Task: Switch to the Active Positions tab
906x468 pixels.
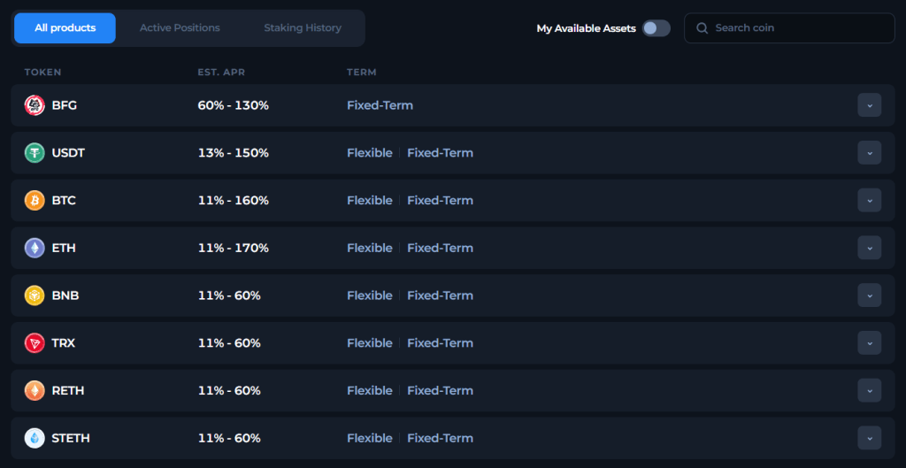Action: [180, 28]
